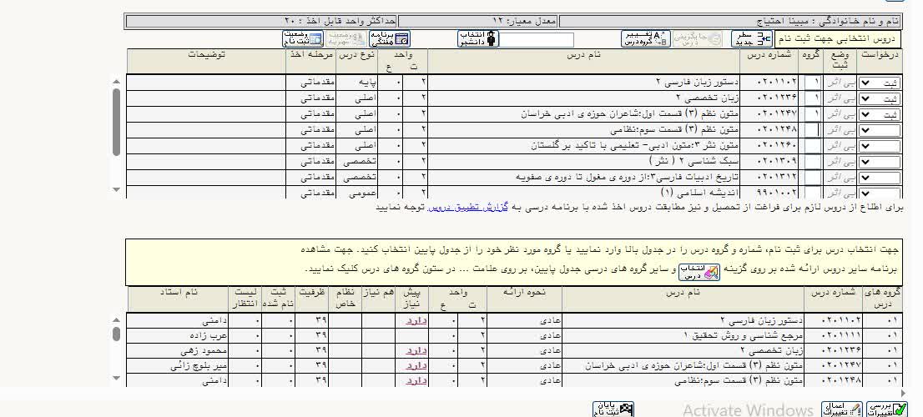Click 'پایان ثبت نام' finish registration button
This screenshot has height=417, width=923.
tap(613, 409)
